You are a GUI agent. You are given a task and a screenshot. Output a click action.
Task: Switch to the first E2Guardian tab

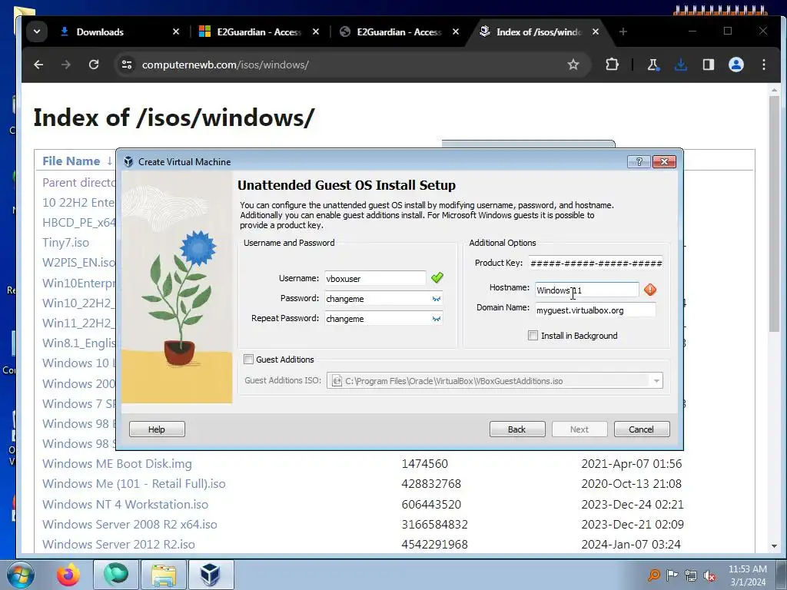tap(260, 31)
